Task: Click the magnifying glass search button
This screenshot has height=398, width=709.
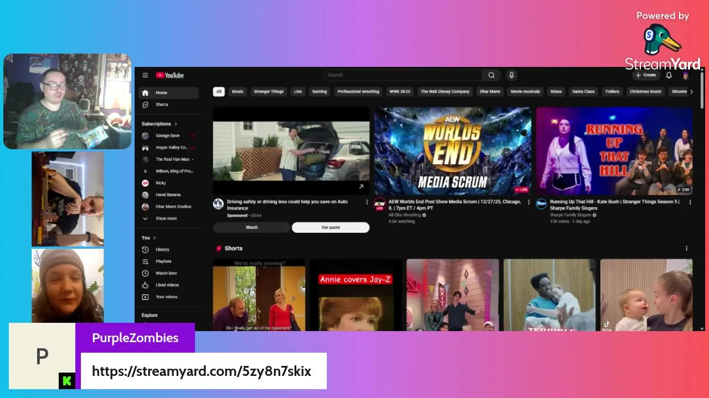Action: pos(491,75)
